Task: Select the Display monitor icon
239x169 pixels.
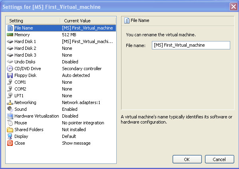Action: click(10, 136)
